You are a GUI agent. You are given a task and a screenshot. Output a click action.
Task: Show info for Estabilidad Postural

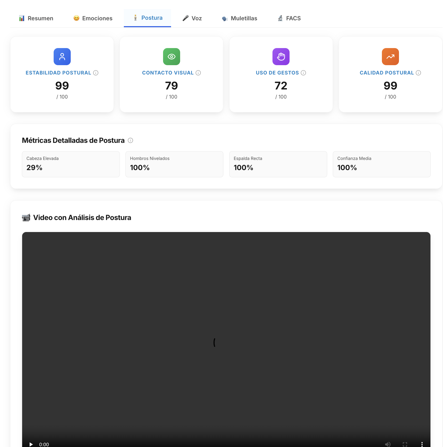(96, 73)
